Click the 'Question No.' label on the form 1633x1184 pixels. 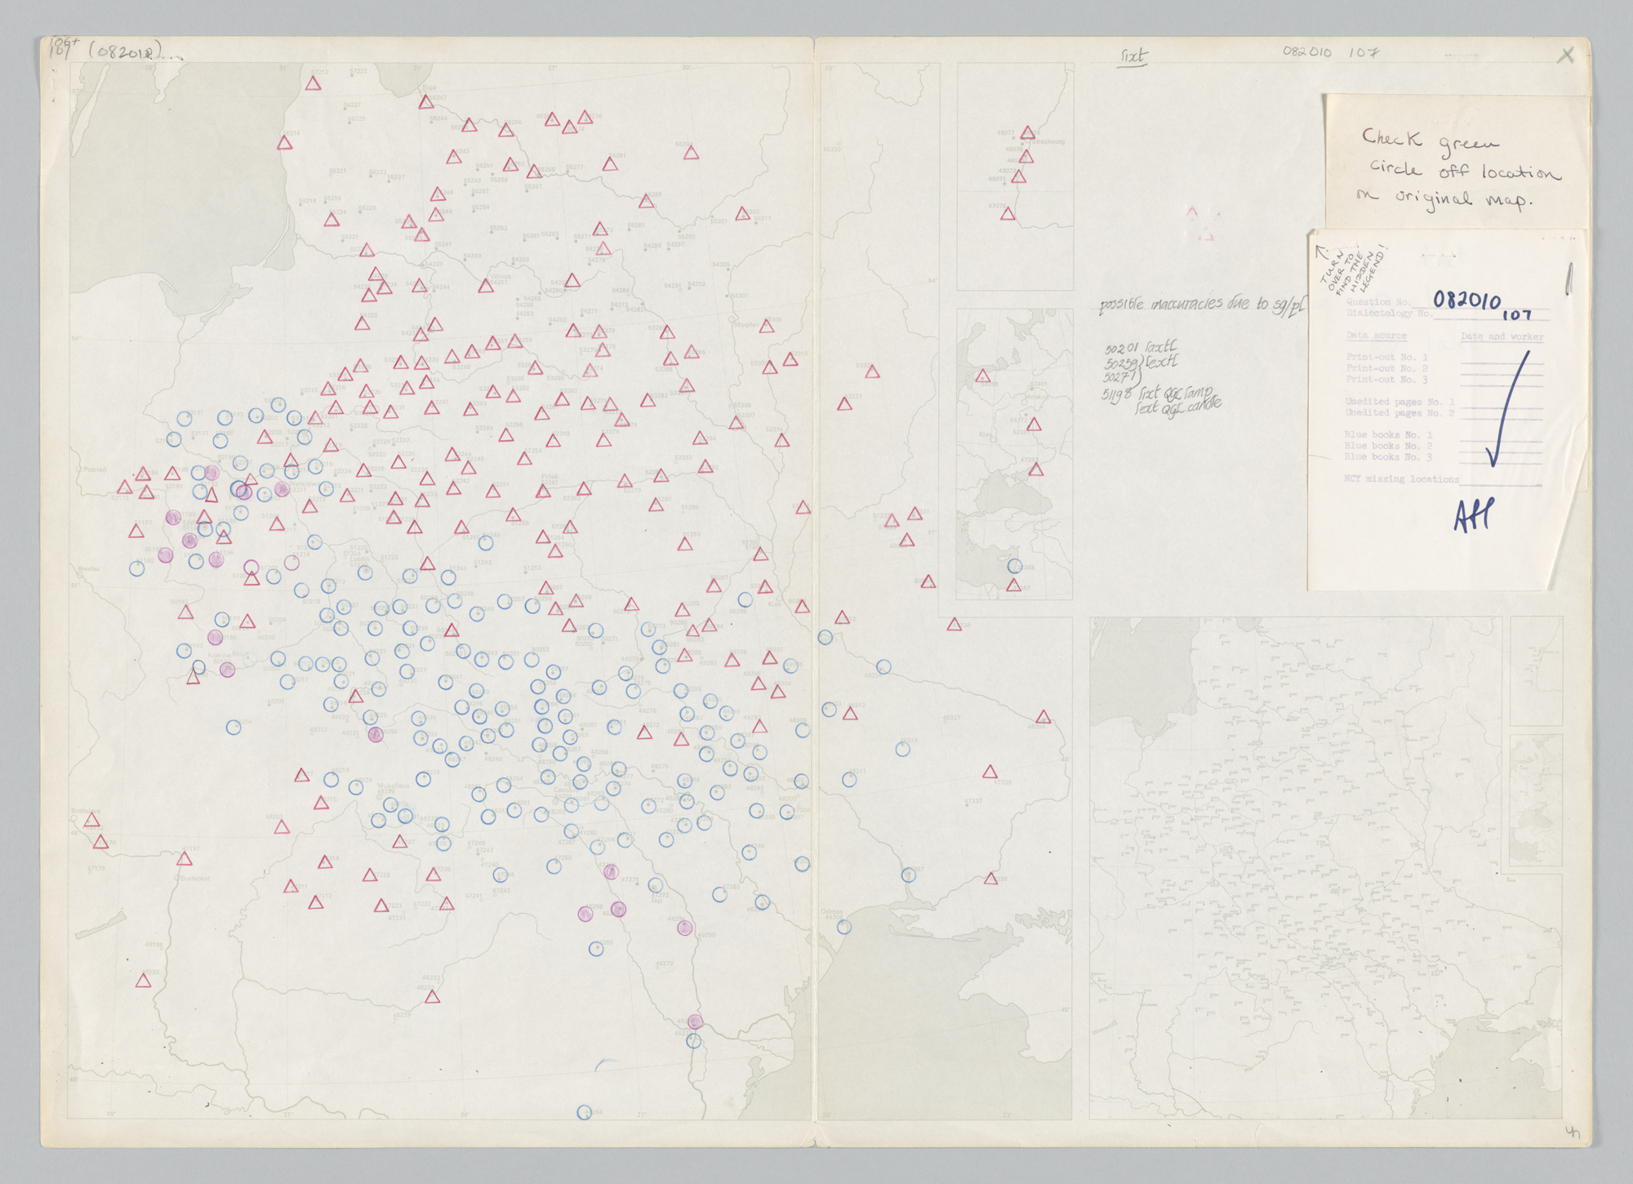tap(1378, 302)
